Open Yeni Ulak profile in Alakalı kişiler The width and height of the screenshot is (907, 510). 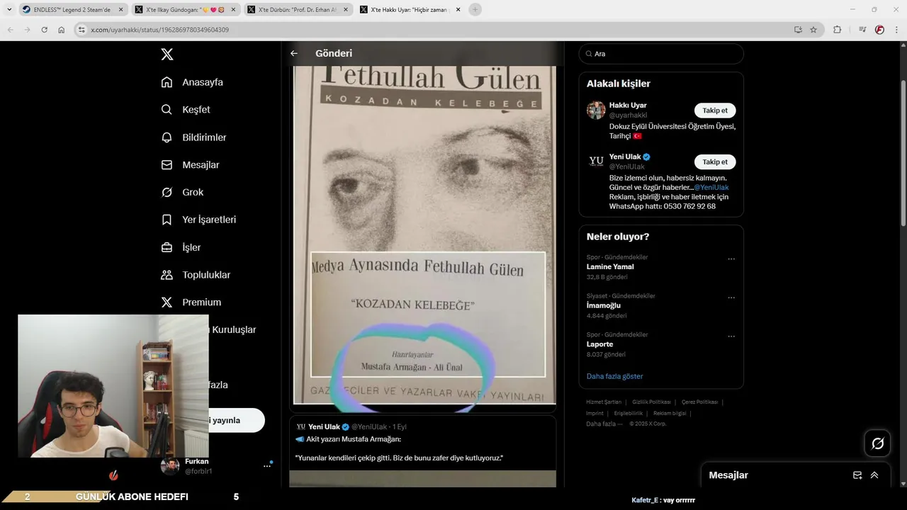point(625,157)
